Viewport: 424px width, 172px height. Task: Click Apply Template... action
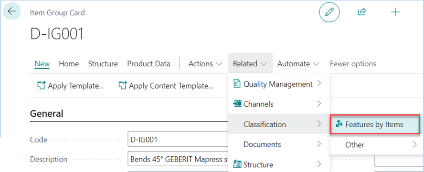tap(70, 86)
